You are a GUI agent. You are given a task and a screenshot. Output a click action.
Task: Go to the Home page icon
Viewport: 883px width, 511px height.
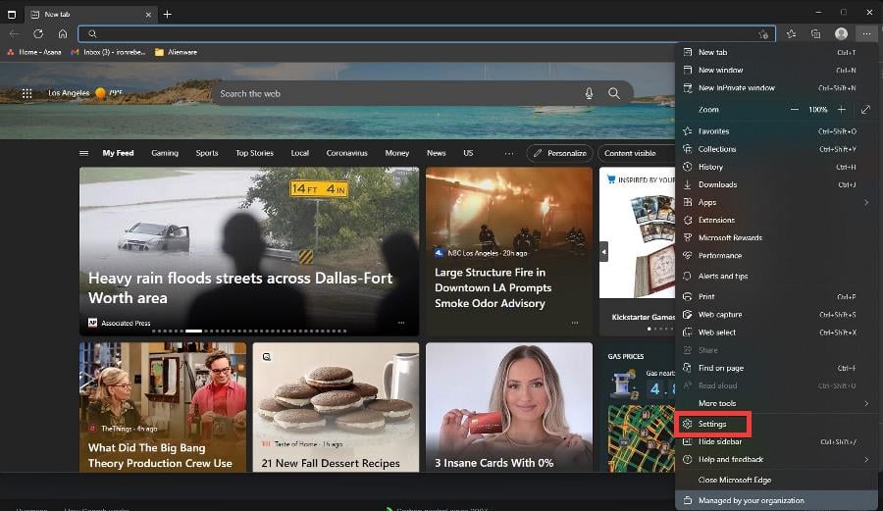[63, 33]
